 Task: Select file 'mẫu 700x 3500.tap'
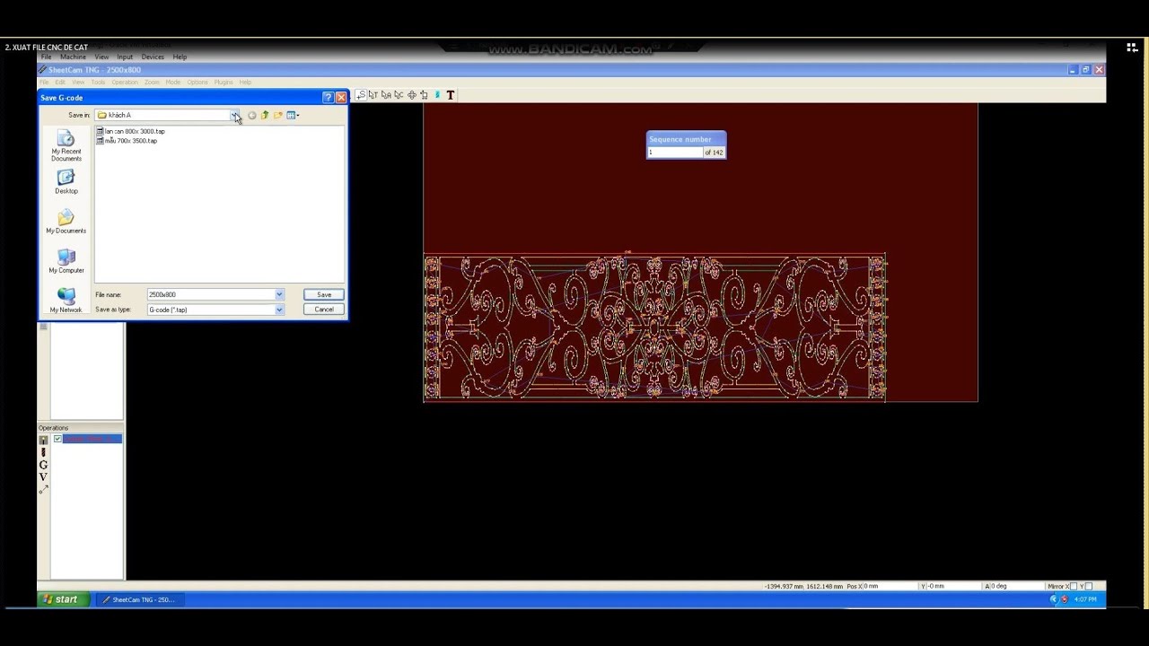click(127, 141)
